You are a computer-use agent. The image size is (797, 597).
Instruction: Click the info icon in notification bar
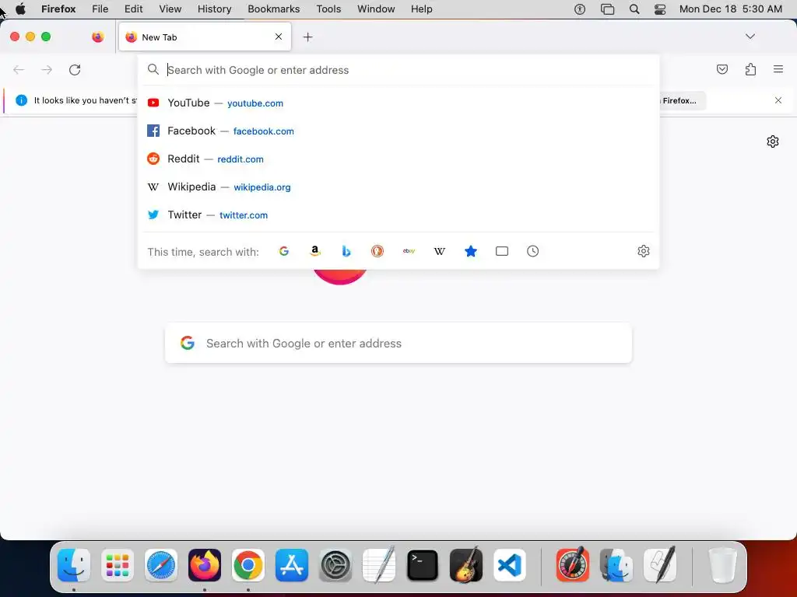[21, 100]
